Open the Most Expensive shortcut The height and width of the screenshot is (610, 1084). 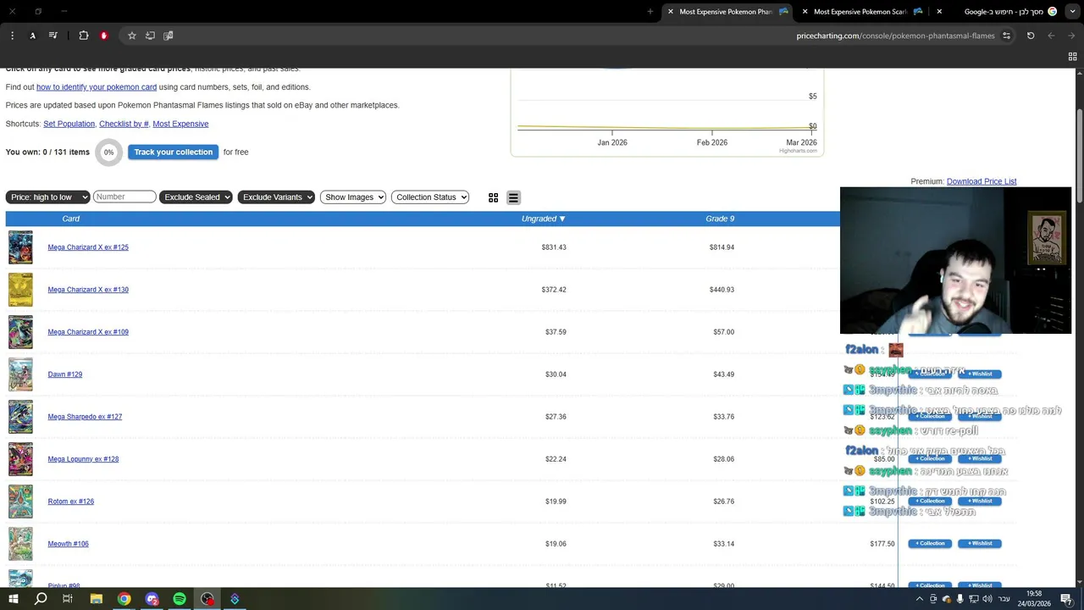pyautogui.click(x=180, y=124)
